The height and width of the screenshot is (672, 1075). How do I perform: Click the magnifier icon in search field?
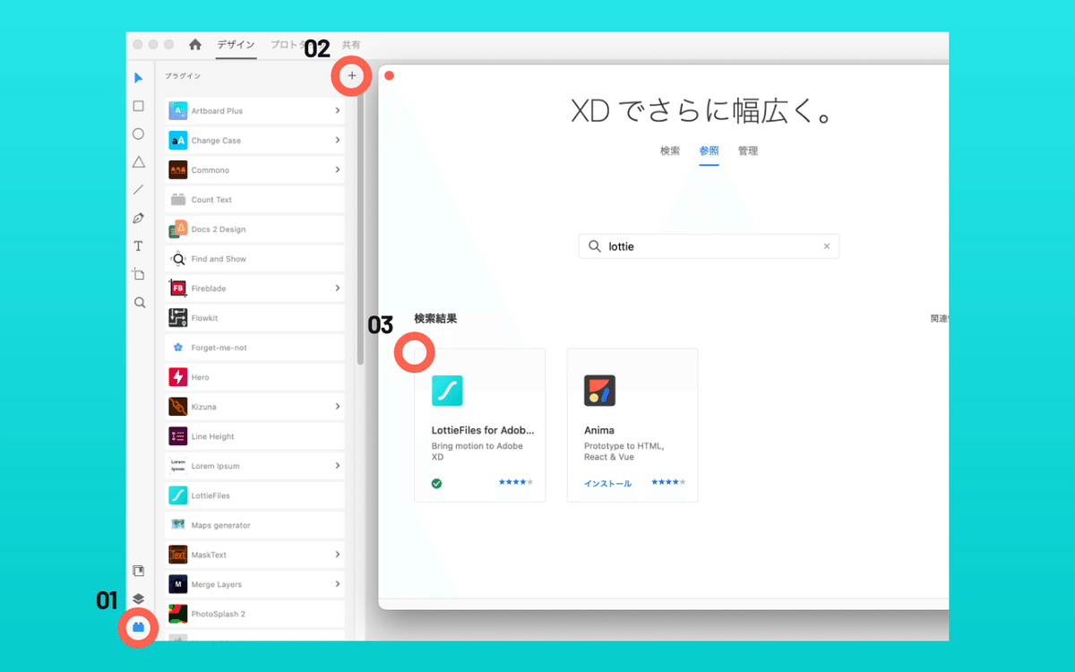pos(595,246)
